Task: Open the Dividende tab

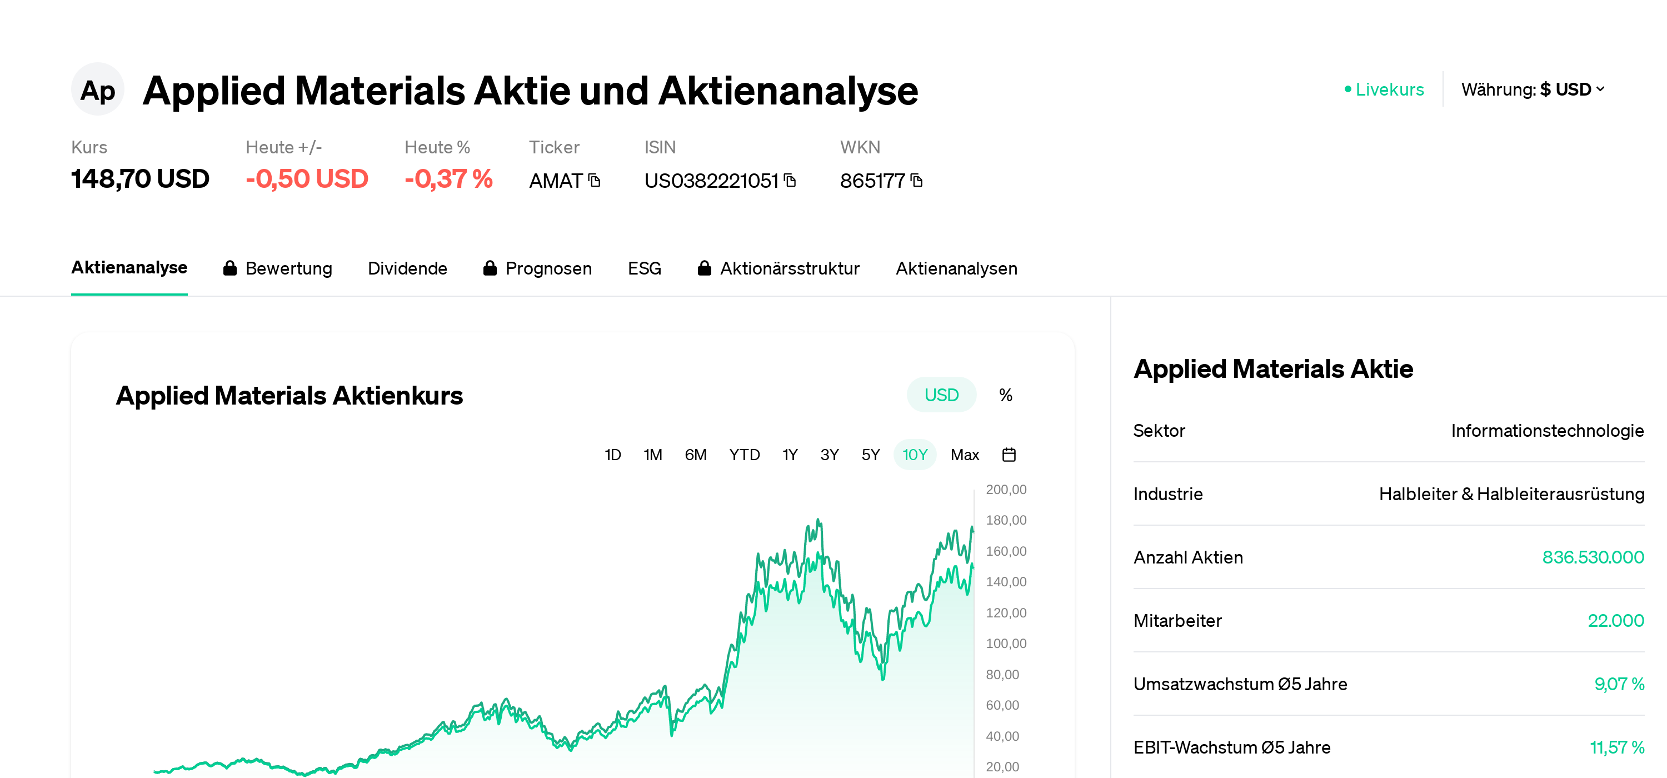Action: click(x=407, y=268)
